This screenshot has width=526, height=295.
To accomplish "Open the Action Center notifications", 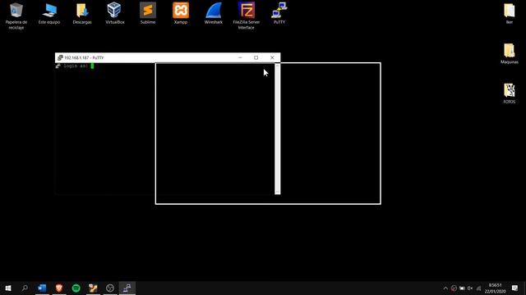I will (x=515, y=288).
